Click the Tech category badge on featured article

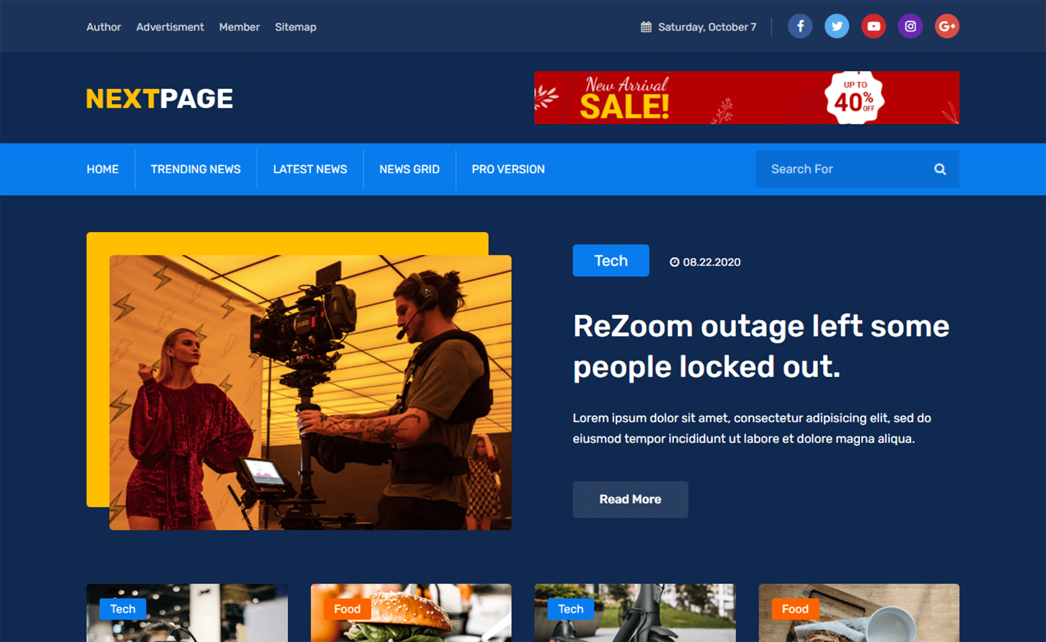tap(610, 261)
